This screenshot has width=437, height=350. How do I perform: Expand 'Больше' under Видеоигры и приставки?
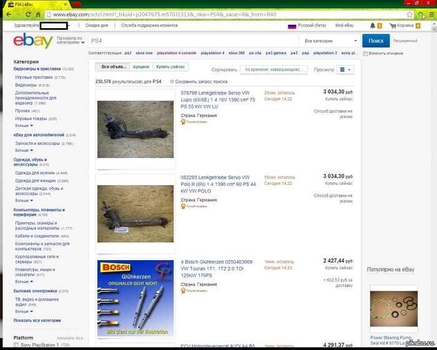23,125
